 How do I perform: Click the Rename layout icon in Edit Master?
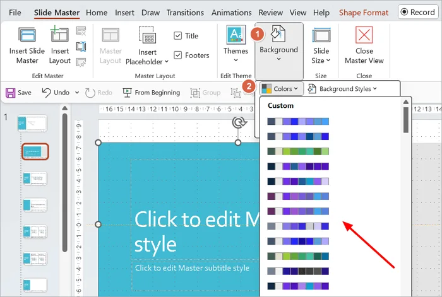coord(81,47)
